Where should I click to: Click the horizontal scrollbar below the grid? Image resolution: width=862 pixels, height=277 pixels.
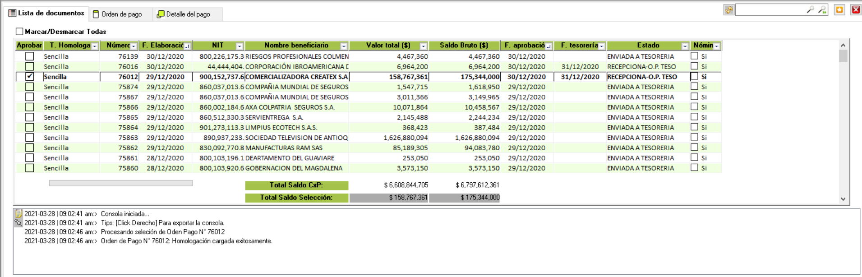pyautogui.click(x=120, y=183)
